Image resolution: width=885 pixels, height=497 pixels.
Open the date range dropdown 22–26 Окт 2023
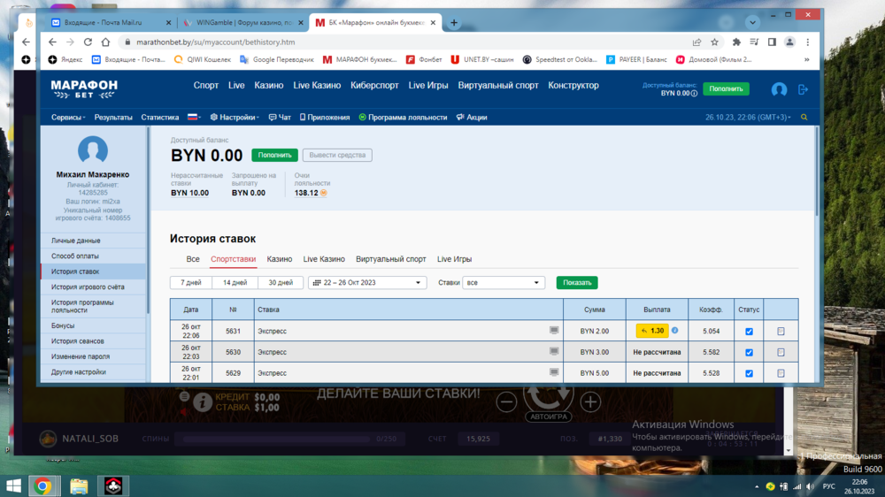pyautogui.click(x=366, y=283)
